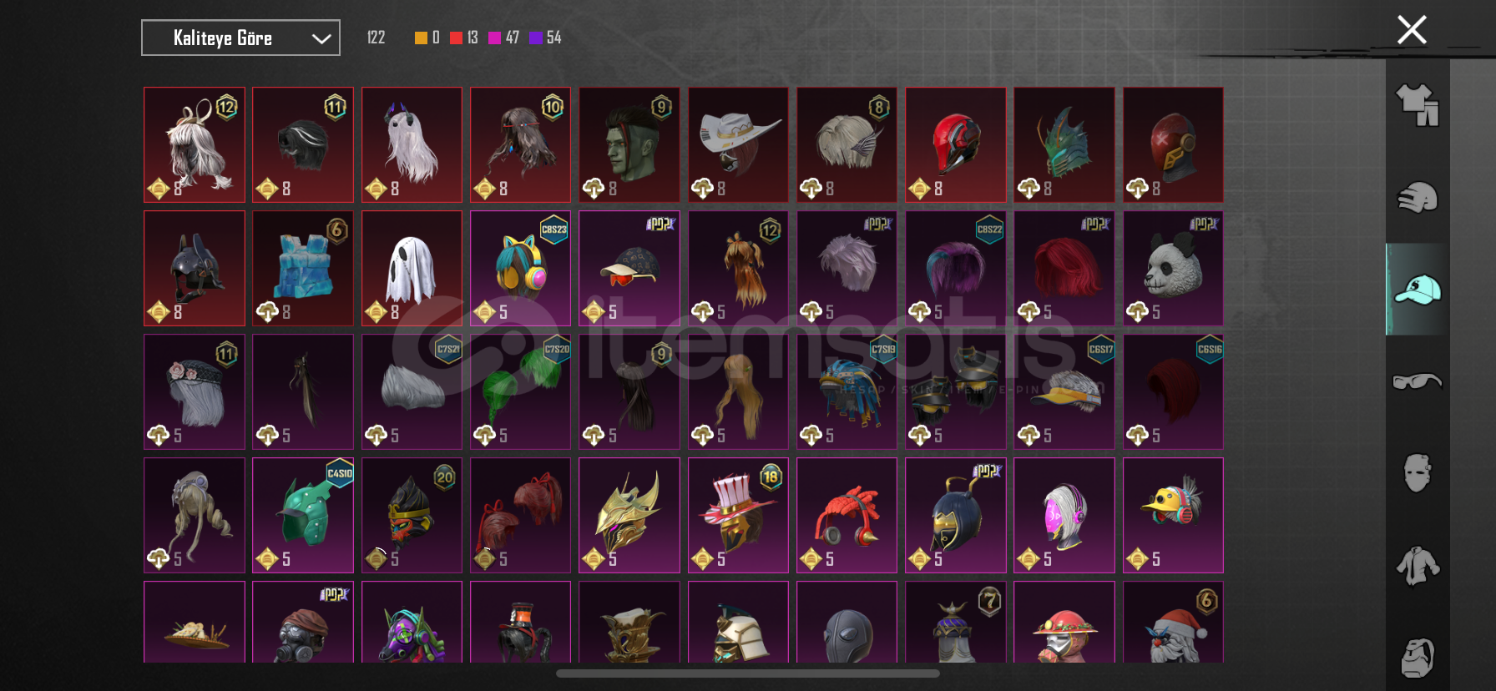The height and width of the screenshot is (691, 1496).
Task: Select the white ghost sheet headgear
Action: (412, 268)
